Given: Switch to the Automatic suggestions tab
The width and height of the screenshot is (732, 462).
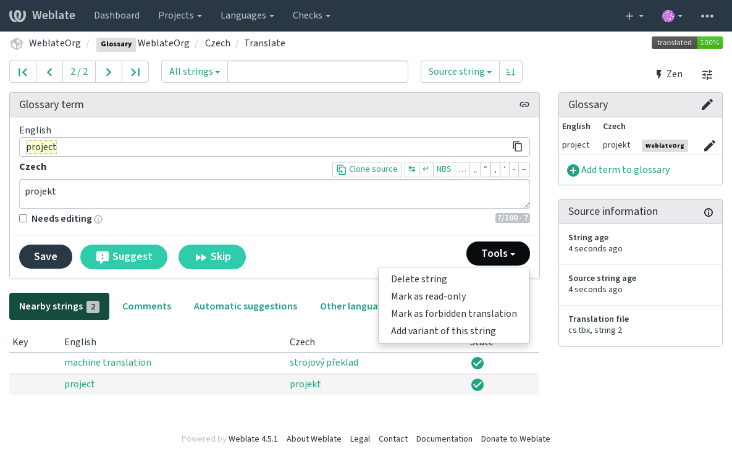Looking at the screenshot, I should [x=246, y=306].
